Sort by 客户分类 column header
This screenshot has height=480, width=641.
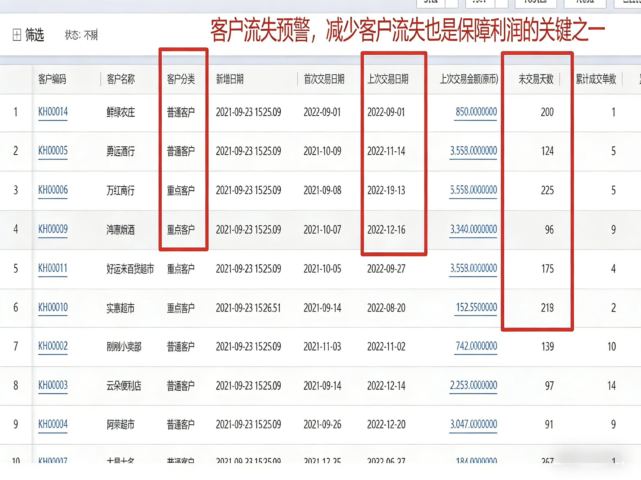181,79
